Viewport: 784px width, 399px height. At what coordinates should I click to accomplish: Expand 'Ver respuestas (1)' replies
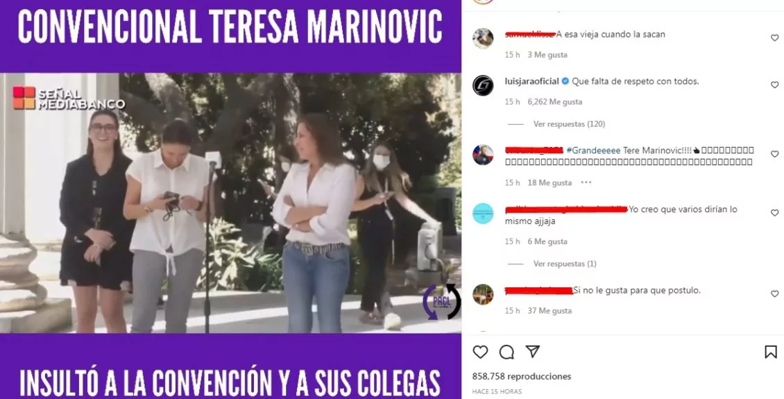pos(565,264)
